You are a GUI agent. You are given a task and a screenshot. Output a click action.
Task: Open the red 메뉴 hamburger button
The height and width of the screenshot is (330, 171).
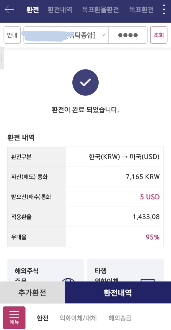pos(14,318)
